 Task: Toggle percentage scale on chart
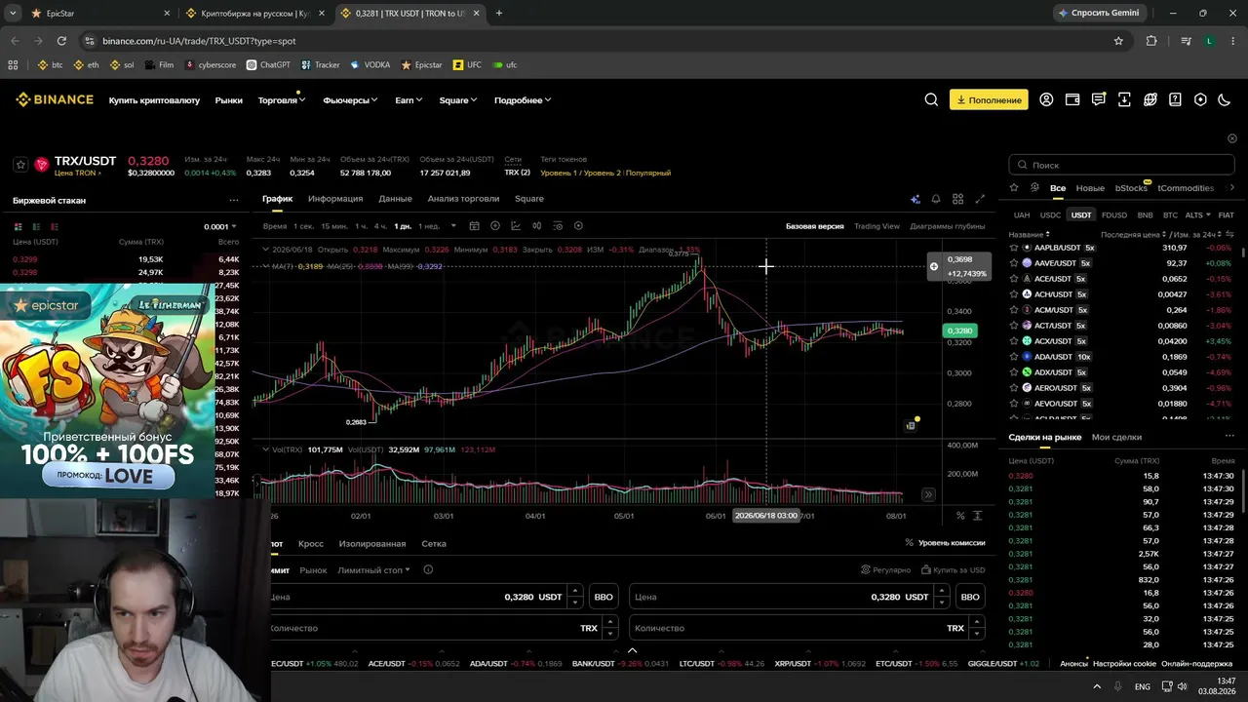(x=960, y=516)
